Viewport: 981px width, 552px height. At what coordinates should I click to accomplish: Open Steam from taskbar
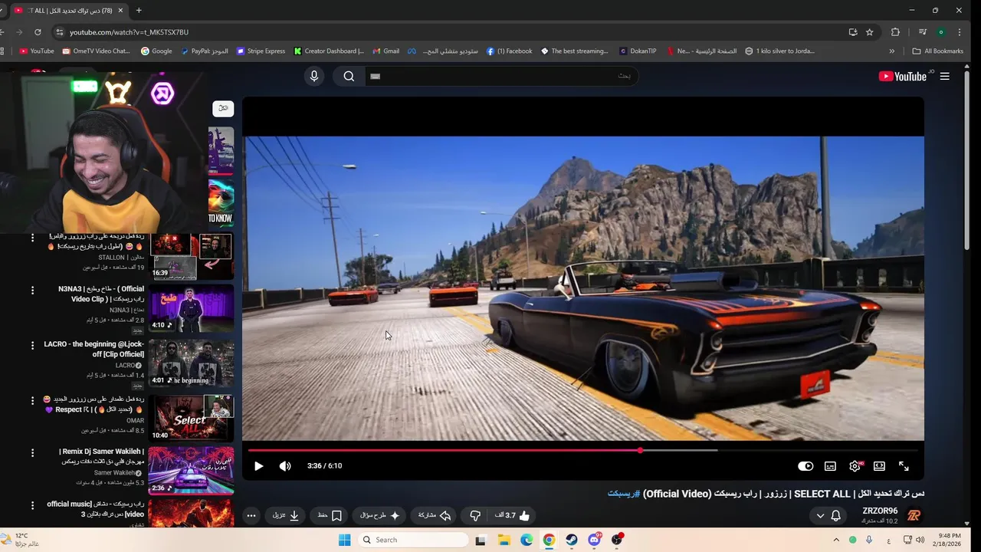pos(572,540)
